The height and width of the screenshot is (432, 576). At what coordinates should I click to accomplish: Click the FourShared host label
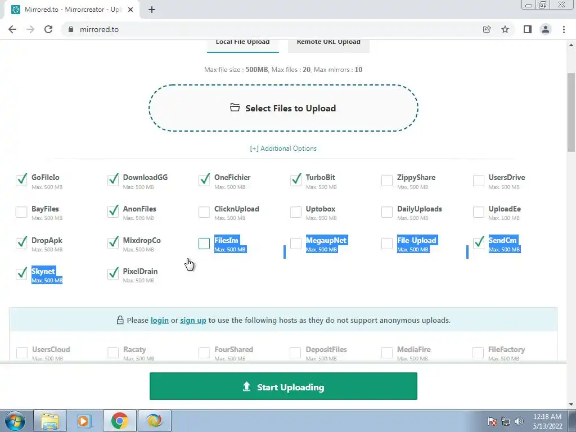[233, 349]
